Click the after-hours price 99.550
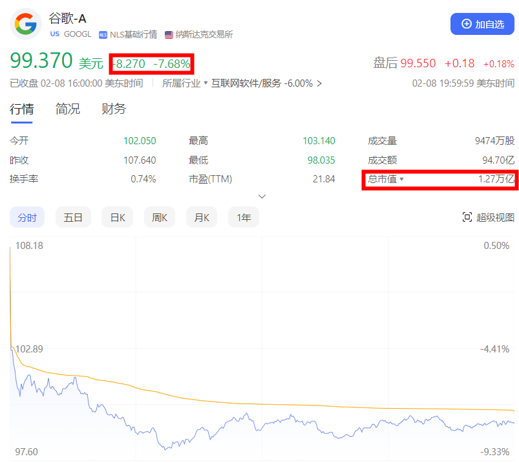 418,63
